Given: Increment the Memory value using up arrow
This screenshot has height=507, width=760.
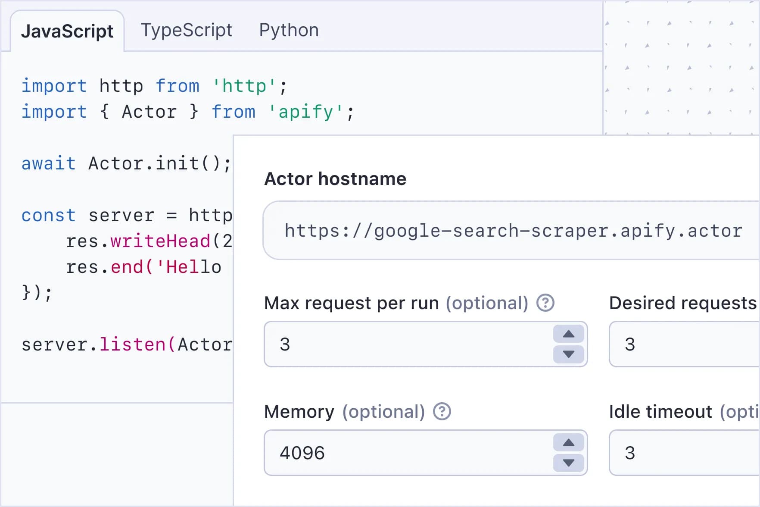Looking at the screenshot, I should click(x=568, y=443).
